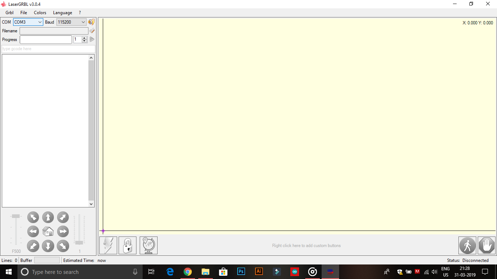The image size is (497, 279).
Task: Home the machine via the globe icon
Action: (x=148, y=245)
